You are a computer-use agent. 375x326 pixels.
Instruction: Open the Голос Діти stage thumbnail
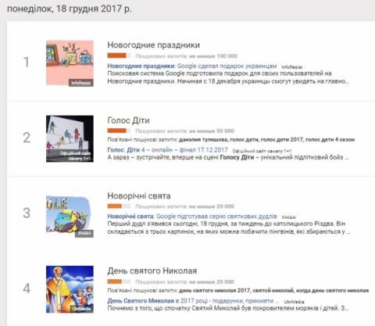coord(70,138)
